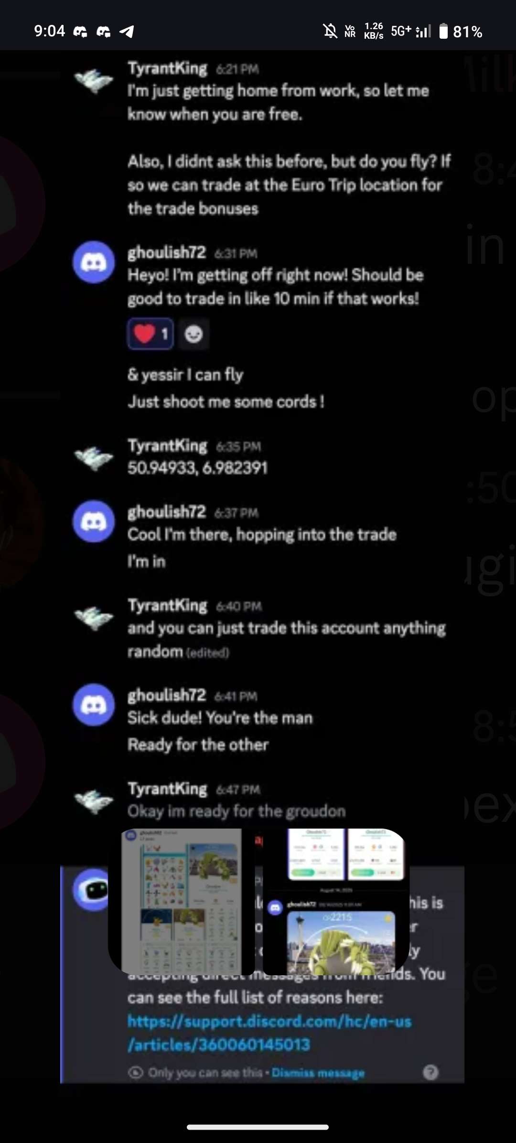The height and width of the screenshot is (1143, 516).
Task: Open the support.discord.com articles link
Action: (x=269, y=1033)
